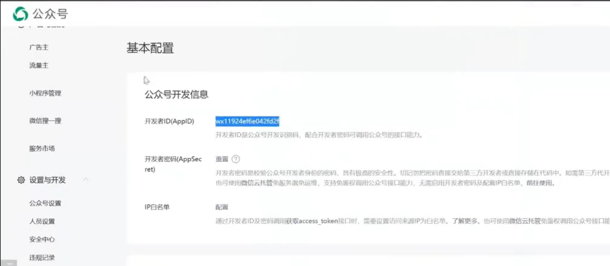Screen dimensions: 610x266
Task: Click the IP白名单 label
Action: [157, 207]
